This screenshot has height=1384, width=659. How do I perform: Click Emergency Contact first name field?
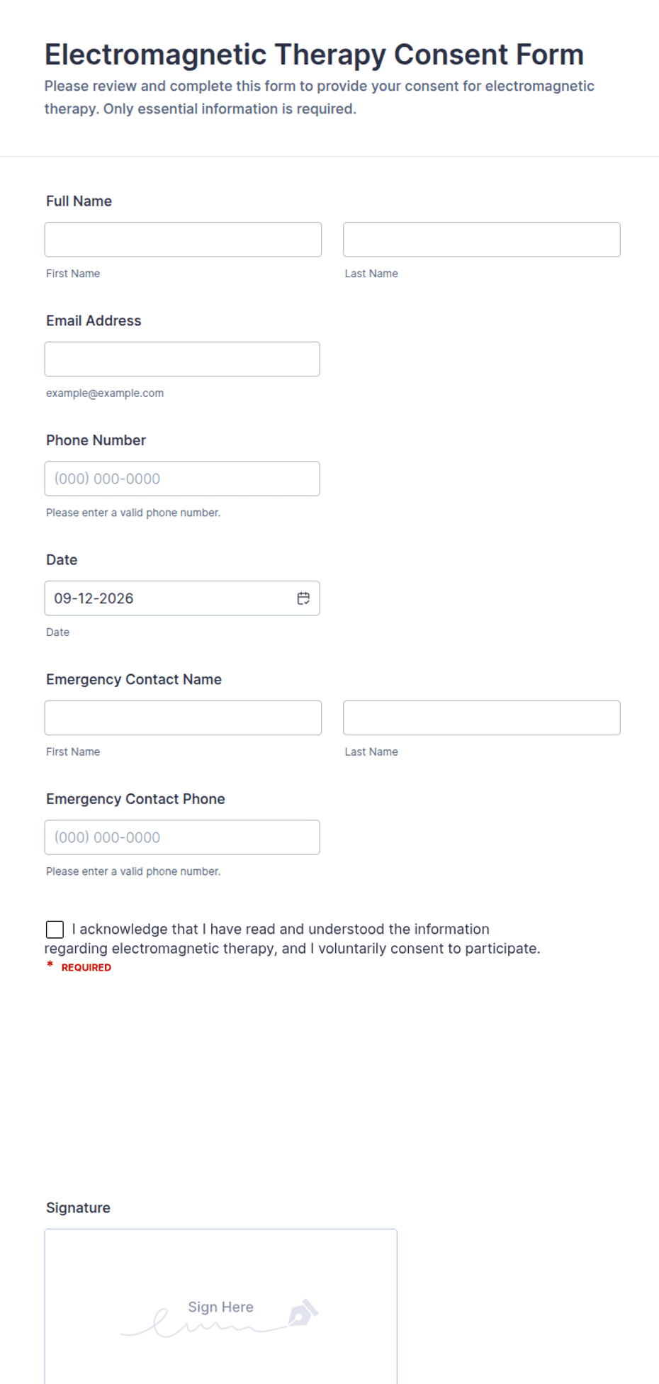(x=183, y=718)
